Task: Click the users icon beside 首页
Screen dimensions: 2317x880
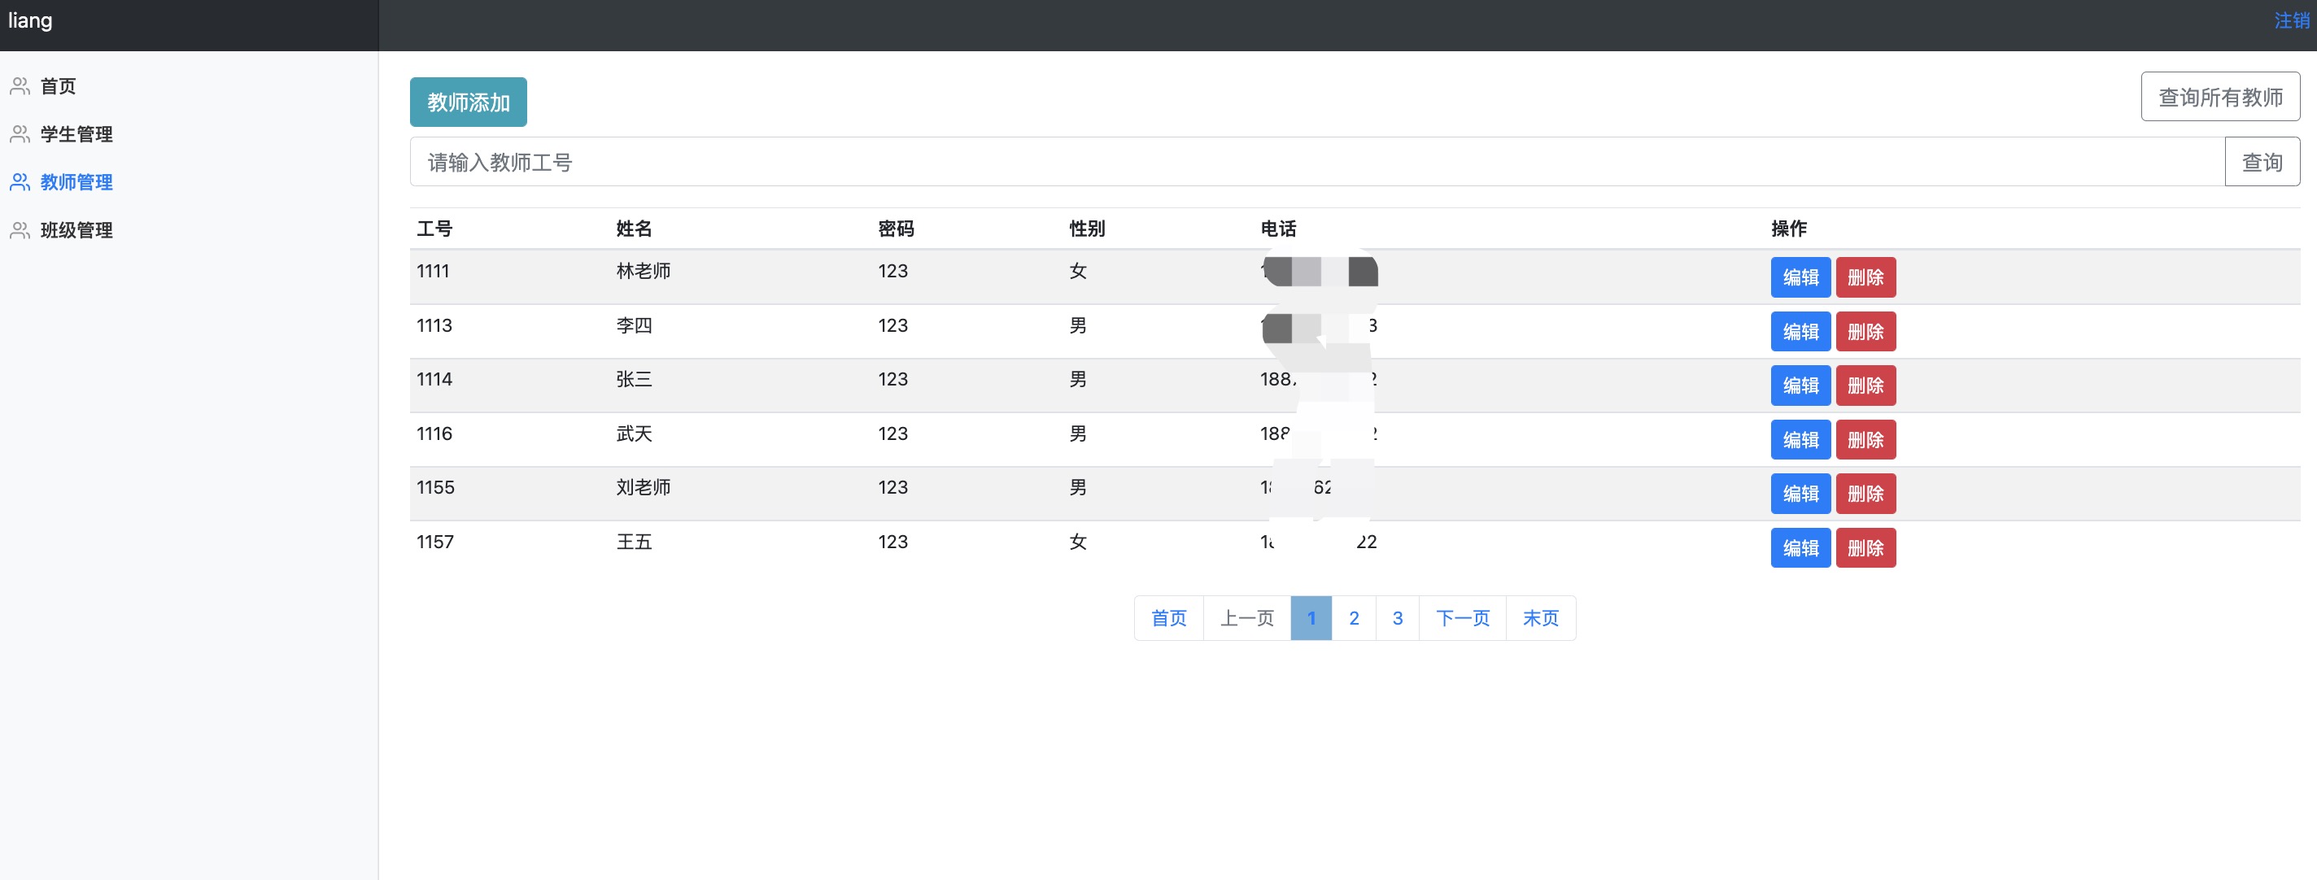Action: click(20, 86)
